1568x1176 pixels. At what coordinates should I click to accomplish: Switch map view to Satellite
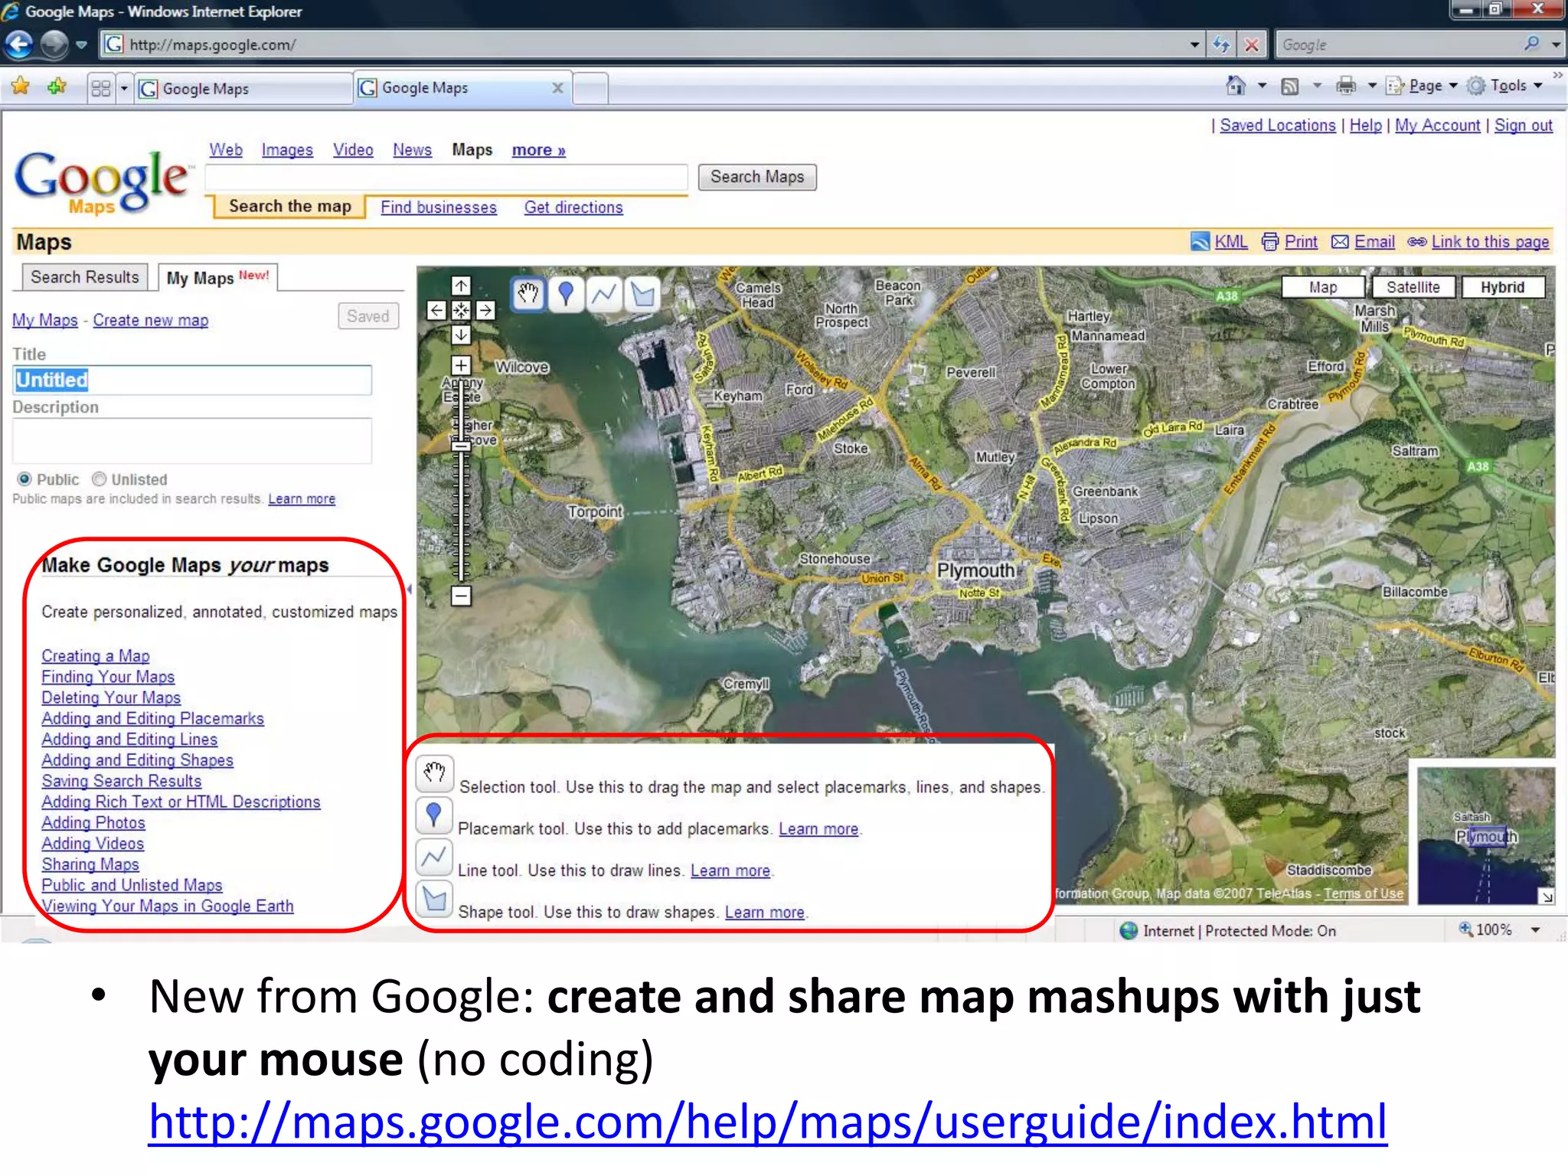[1413, 287]
